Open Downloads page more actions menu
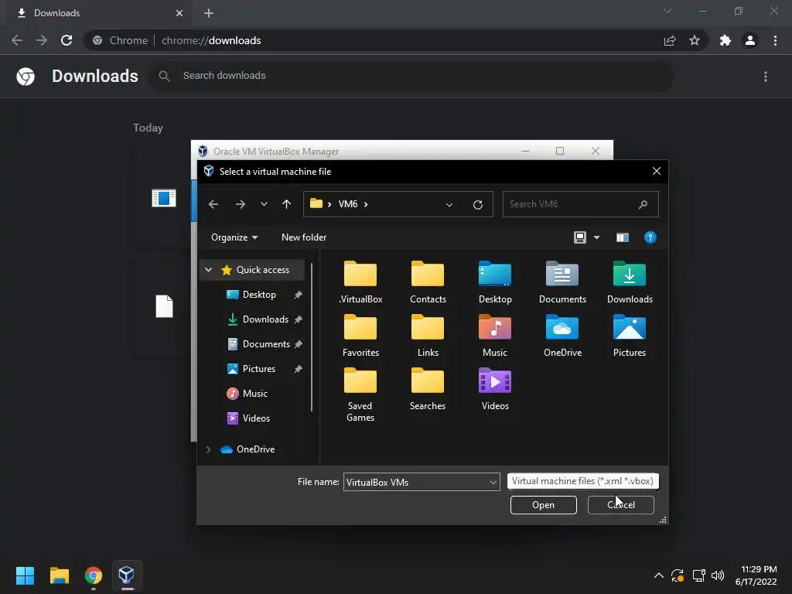792x594 pixels. (766, 77)
